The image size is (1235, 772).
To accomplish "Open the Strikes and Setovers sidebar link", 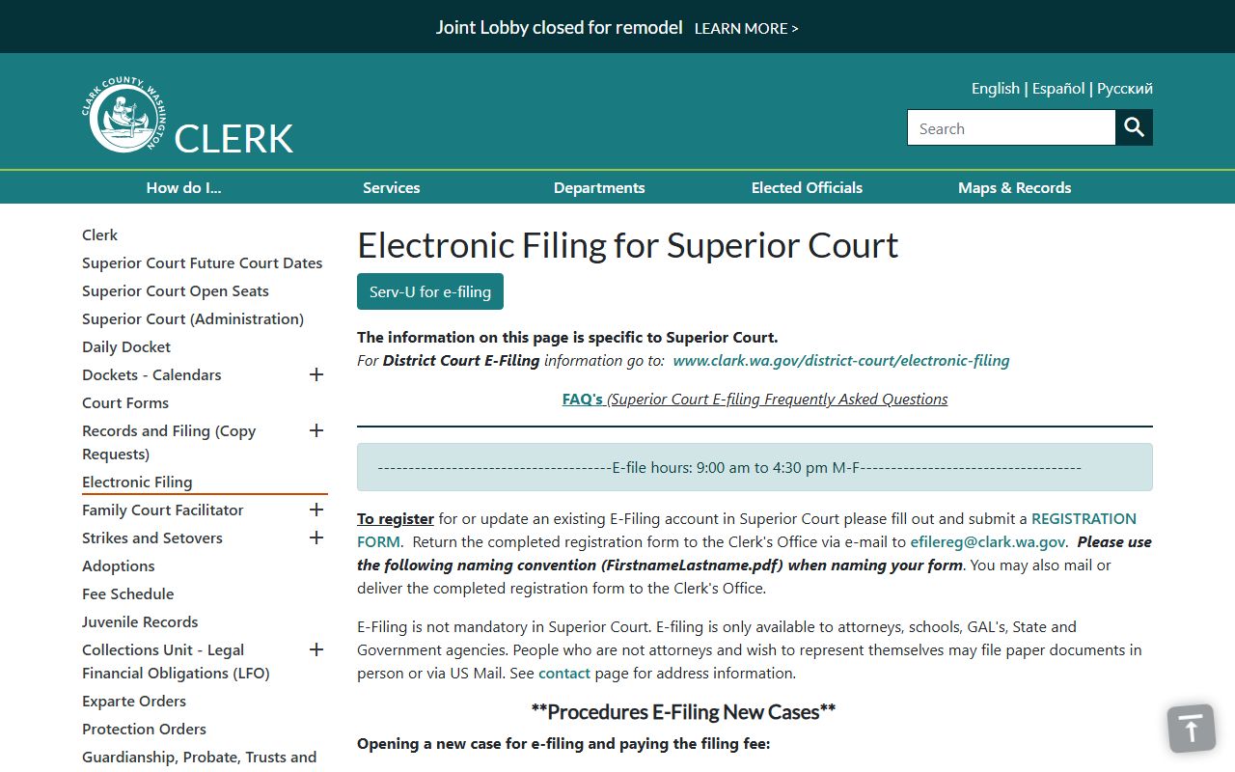I will click(x=152, y=538).
